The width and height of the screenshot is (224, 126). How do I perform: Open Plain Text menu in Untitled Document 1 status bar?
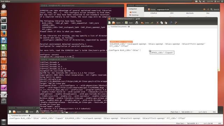[181, 123]
